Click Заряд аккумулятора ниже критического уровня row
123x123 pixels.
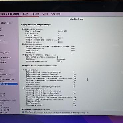[50, 46]
